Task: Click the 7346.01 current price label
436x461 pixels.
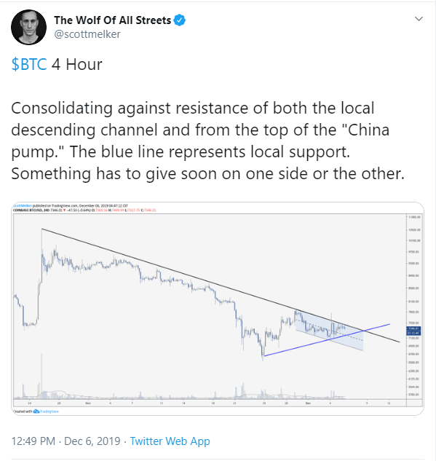Action: [413, 328]
